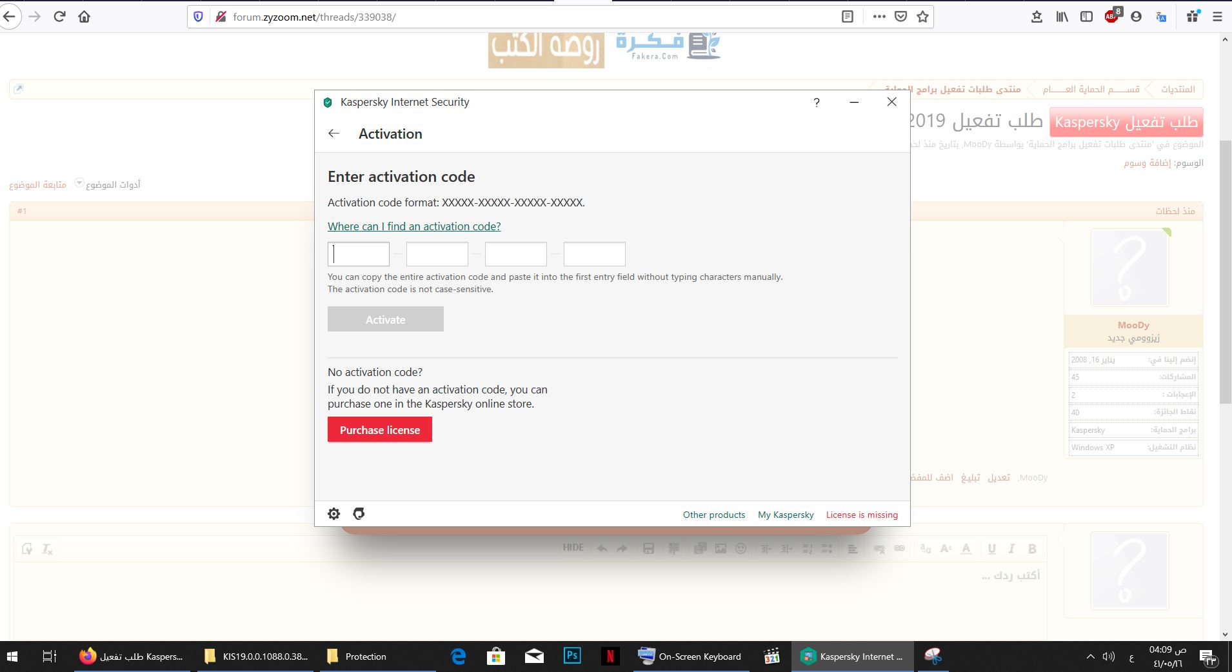Click remove link icon in reply editor
Viewport: 1232px width, 672px height.
[x=879, y=549]
